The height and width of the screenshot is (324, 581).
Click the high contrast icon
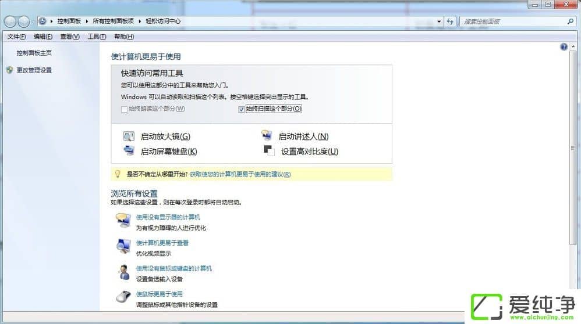coord(269,151)
